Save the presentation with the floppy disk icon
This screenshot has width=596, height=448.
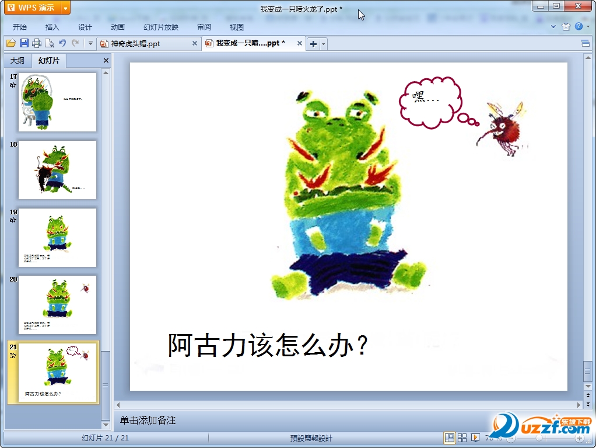24,43
